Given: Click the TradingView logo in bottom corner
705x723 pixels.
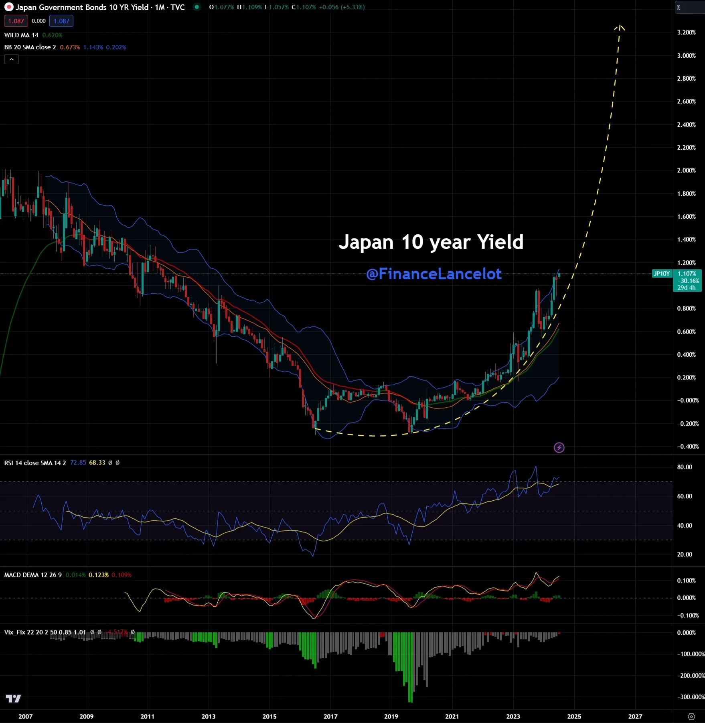Looking at the screenshot, I should (x=13, y=699).
